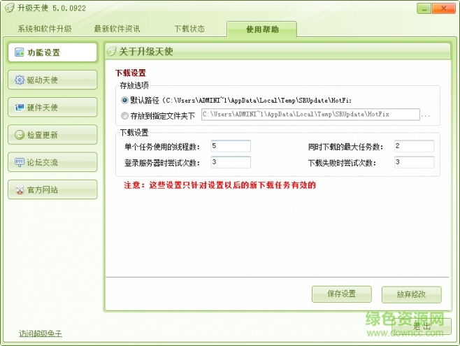Open the 访问超级兔子 link
Viewport: 460px width, 346px height.
point(41,333)
